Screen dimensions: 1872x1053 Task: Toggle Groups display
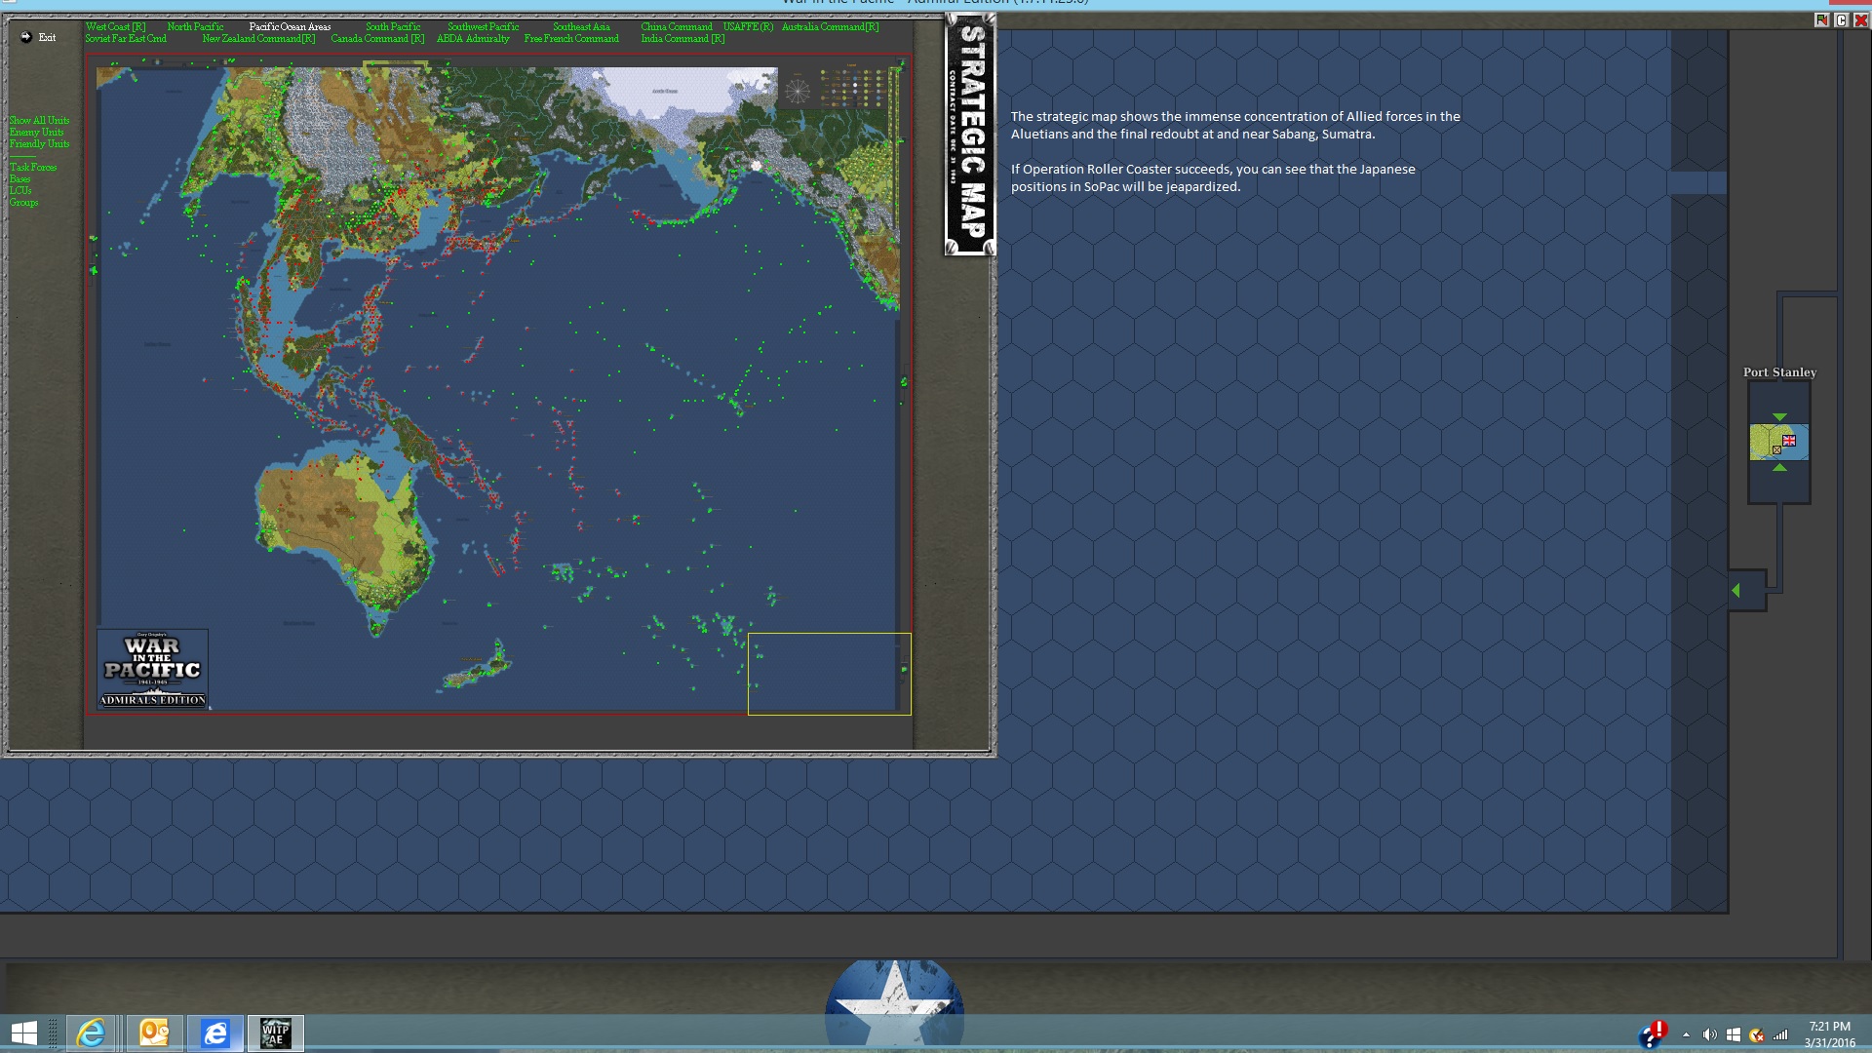[x=23, y=203]
